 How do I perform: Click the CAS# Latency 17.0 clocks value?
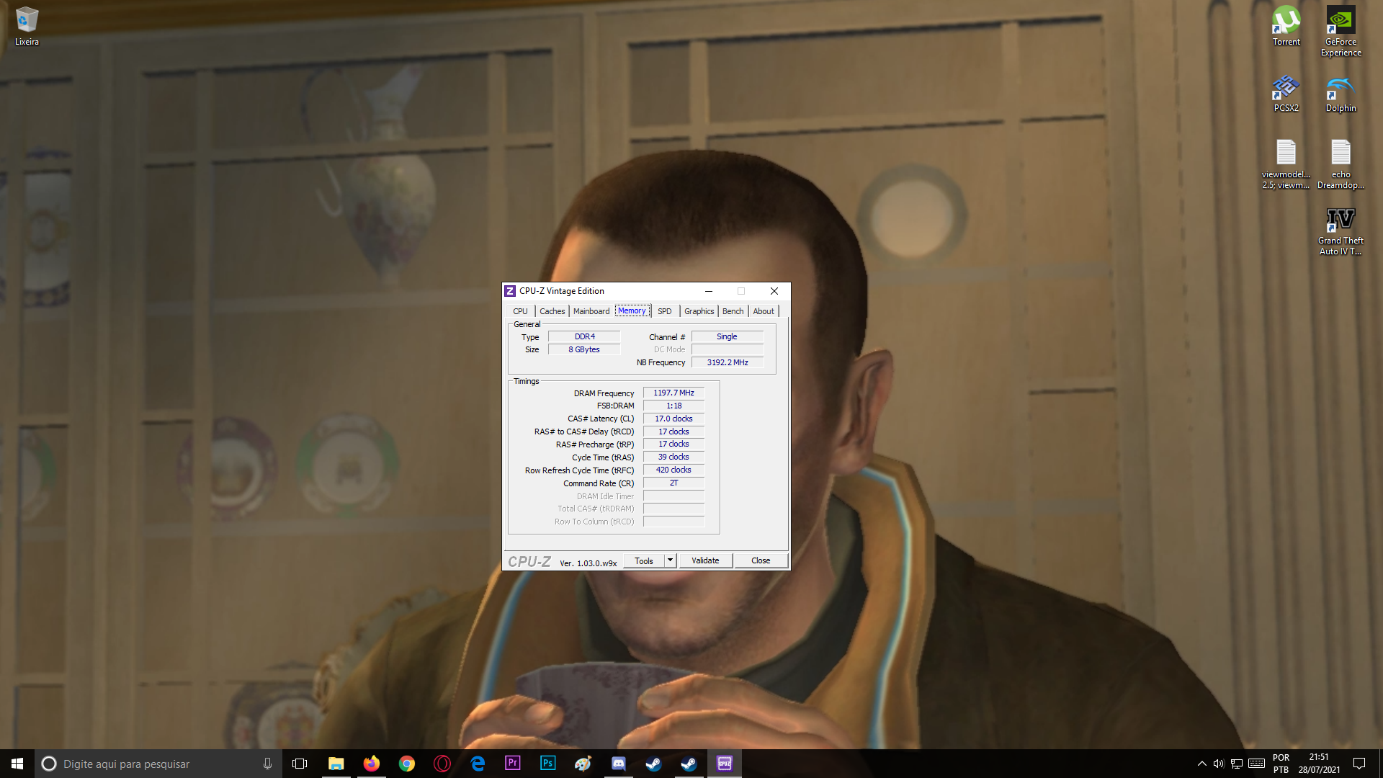tap(673, 419)
